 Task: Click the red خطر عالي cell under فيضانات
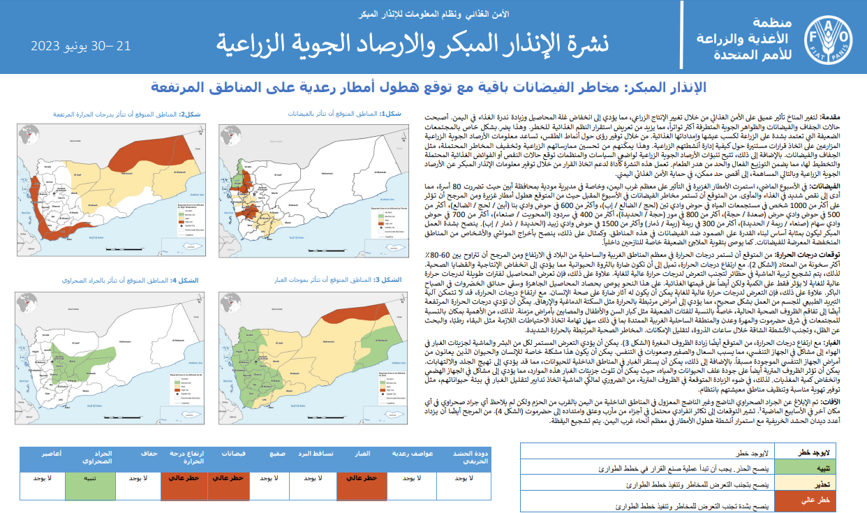point(225,478)
